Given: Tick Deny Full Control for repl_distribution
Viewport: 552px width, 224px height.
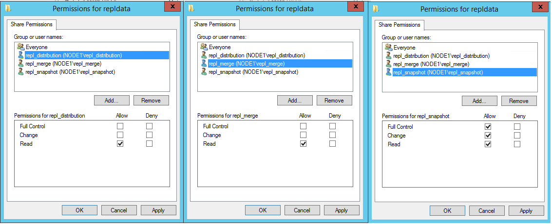Looking at the screenshot, I should [x=150, y=126].
